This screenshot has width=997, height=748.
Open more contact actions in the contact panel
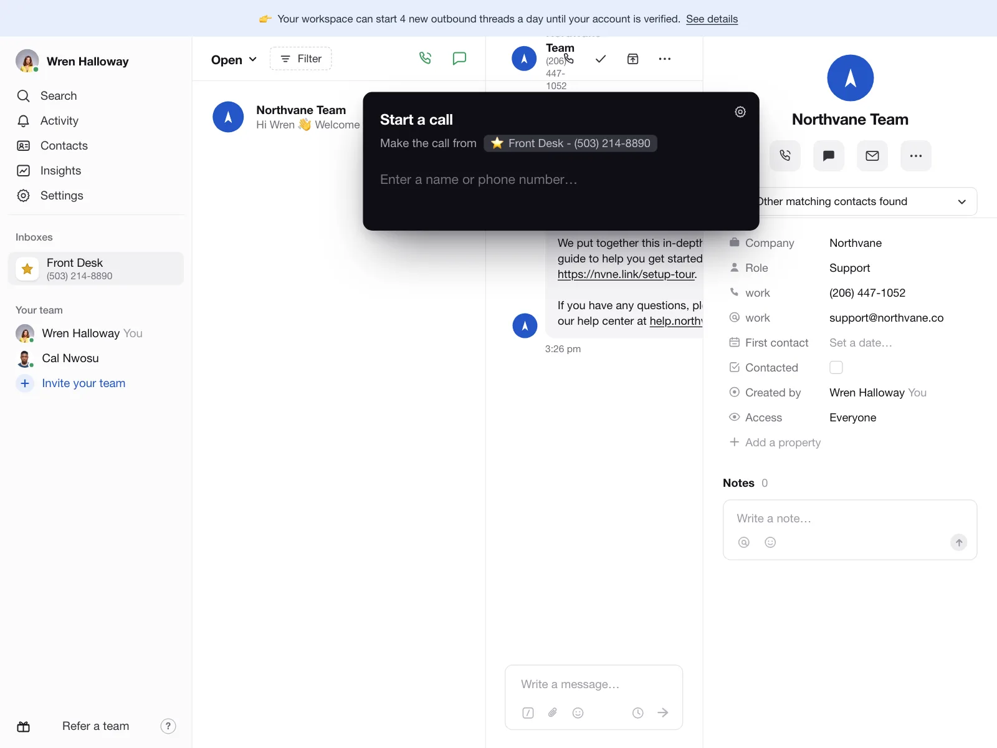tap(916, 156)
